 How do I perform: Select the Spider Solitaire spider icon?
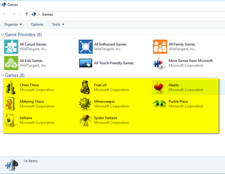click(x=85, y=120)
